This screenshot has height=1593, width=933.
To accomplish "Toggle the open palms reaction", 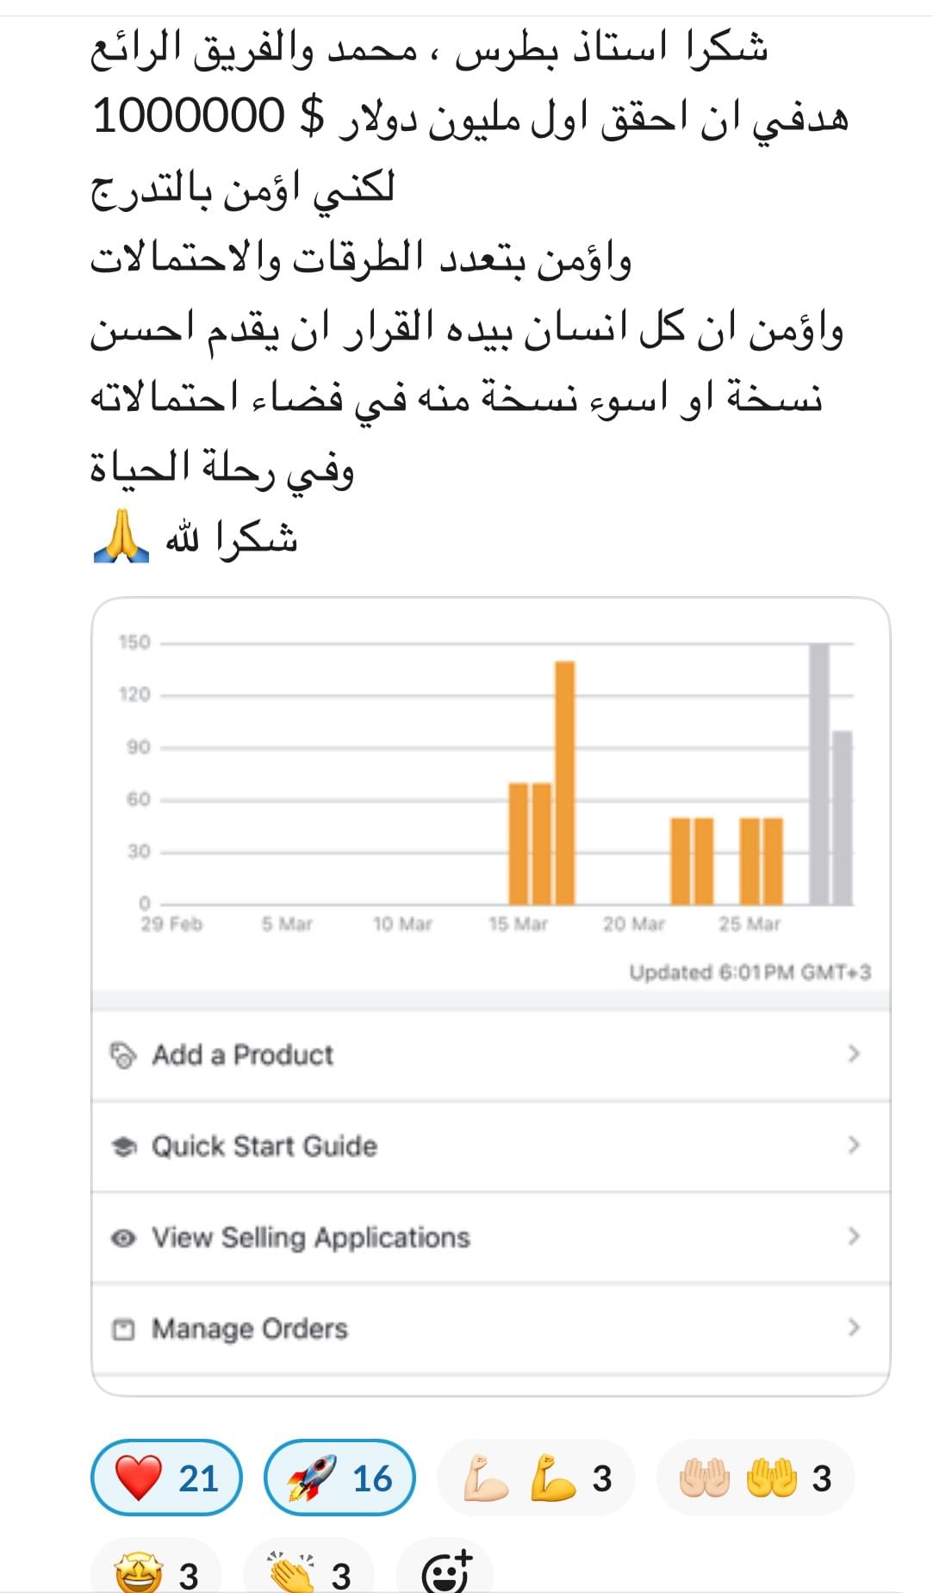I will pyautogui.click(x=755, y=1478).
